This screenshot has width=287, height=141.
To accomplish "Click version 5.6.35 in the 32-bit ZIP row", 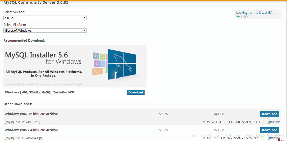I will 163,114.
